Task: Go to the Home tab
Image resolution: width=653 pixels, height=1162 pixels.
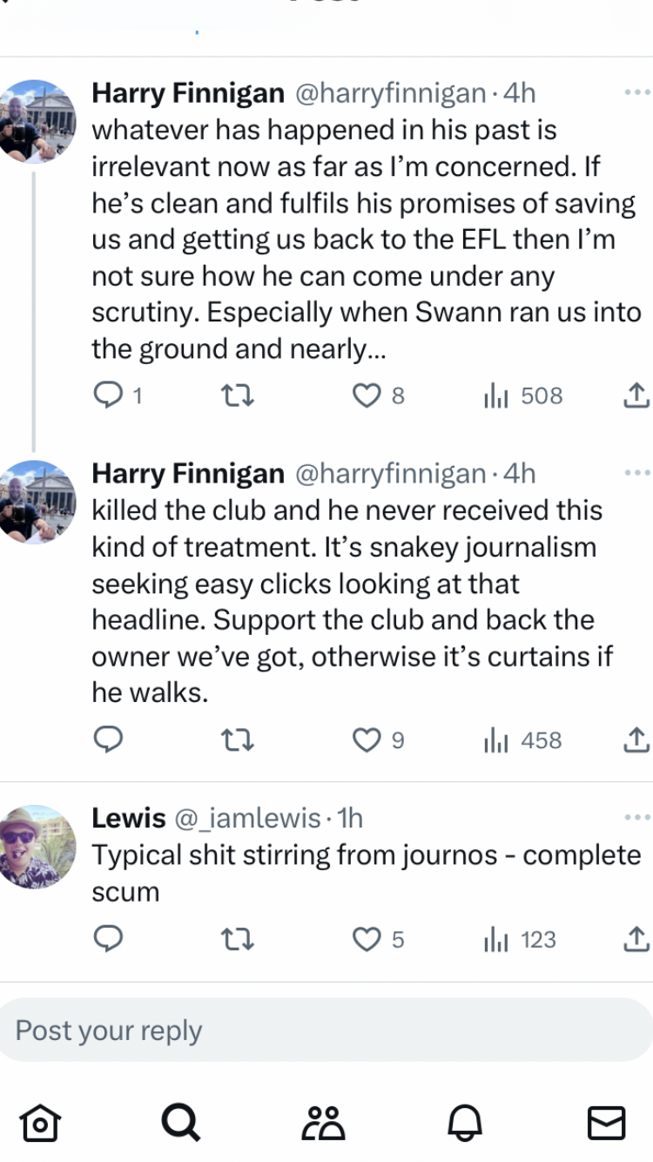Action: pyautogui.click(x=37, y=1122)
